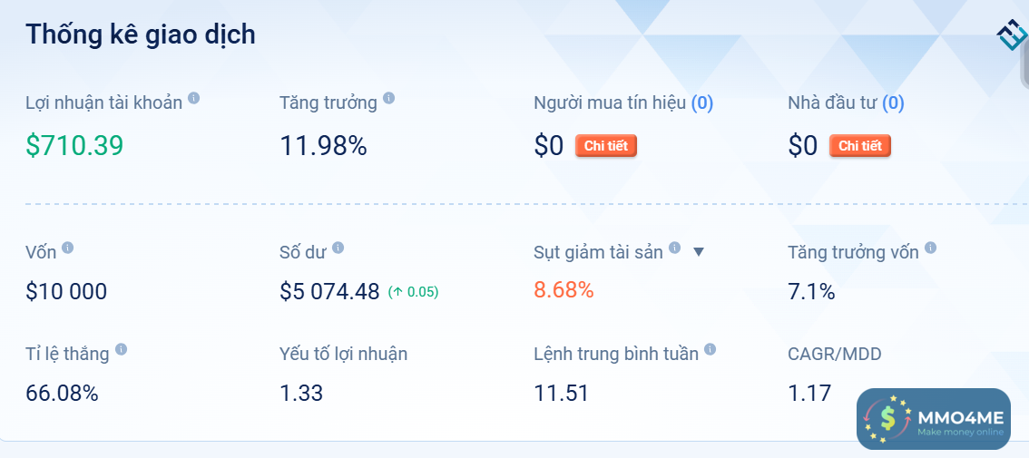Click the MMO4ME watermark logo
The image size is (1029, 458).
(x=934, y=418)
